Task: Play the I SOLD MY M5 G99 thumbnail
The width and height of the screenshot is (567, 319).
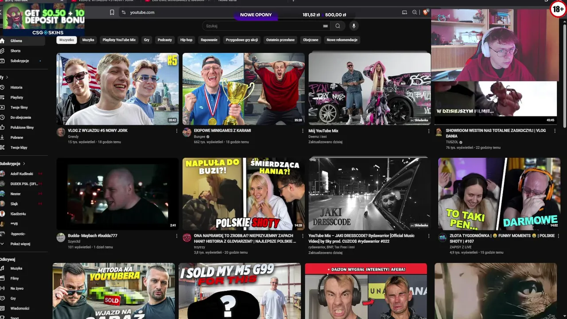Action: point(240,291)
